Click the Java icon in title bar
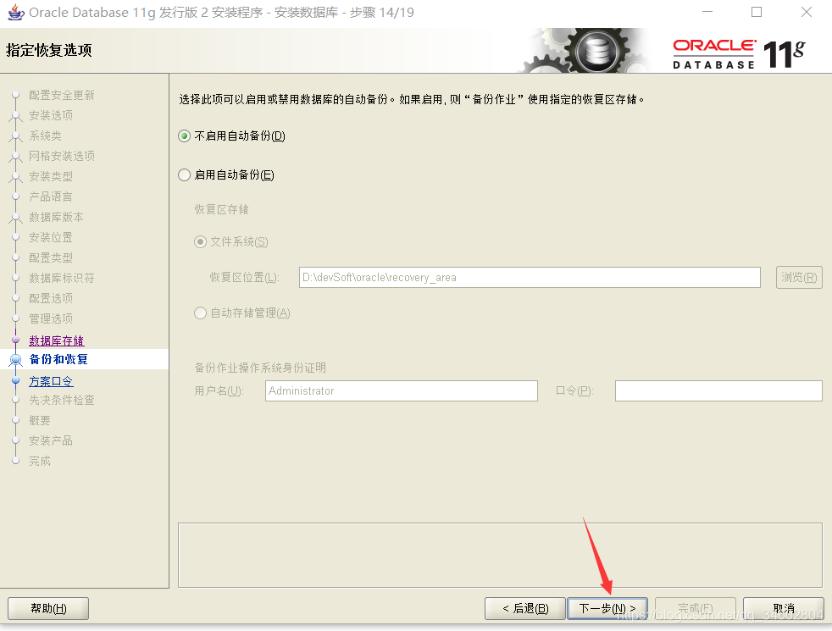The height and width of the screenshot is (631, 832). (x=16, y=12)
